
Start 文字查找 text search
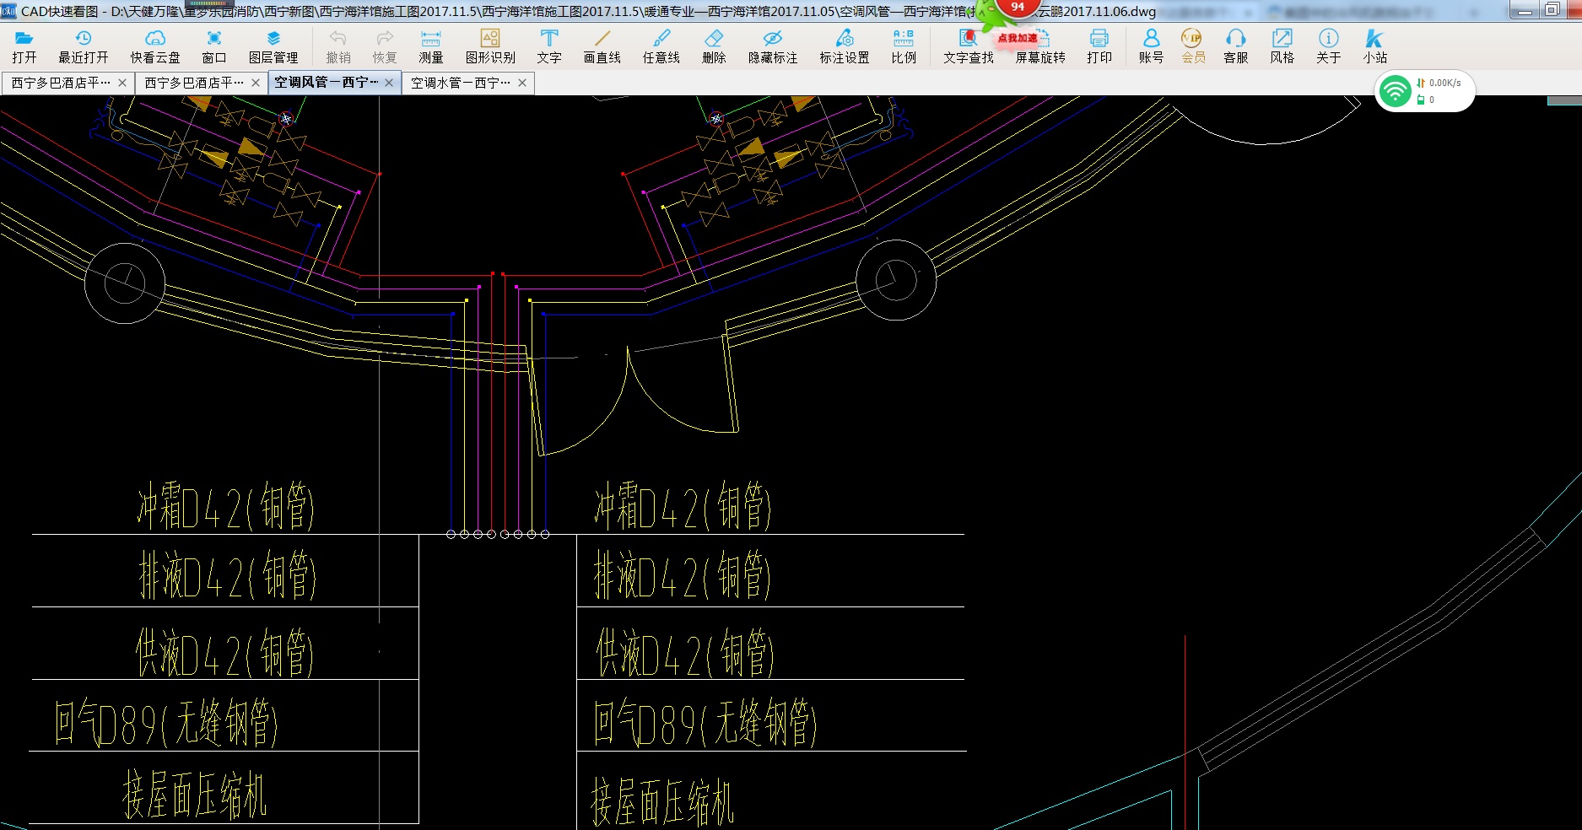[x=969, y=46]
